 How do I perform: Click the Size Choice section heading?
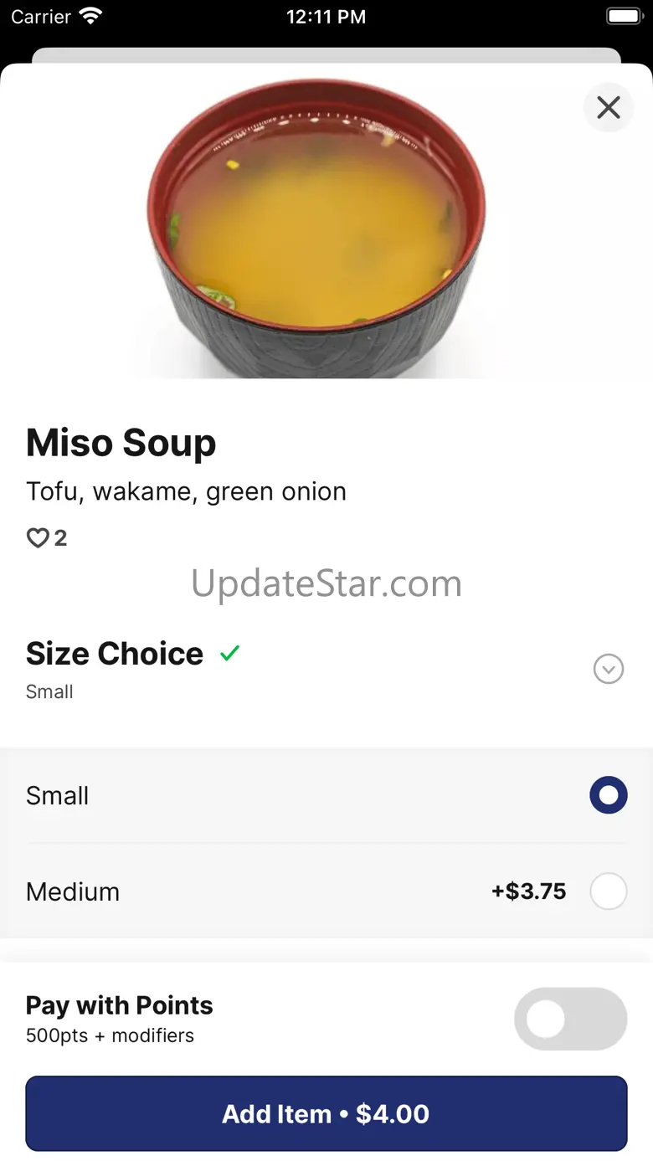(115, 654)
